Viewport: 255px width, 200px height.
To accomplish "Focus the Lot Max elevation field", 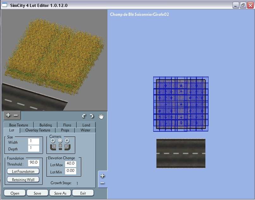I will click(70, 164).
